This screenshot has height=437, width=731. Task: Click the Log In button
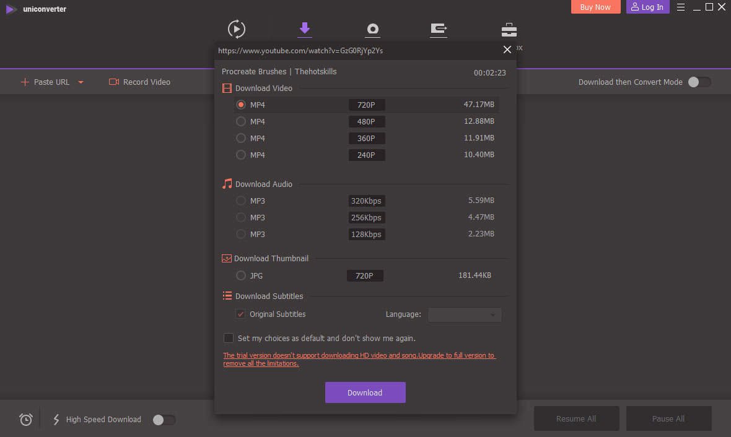point(647,7)
